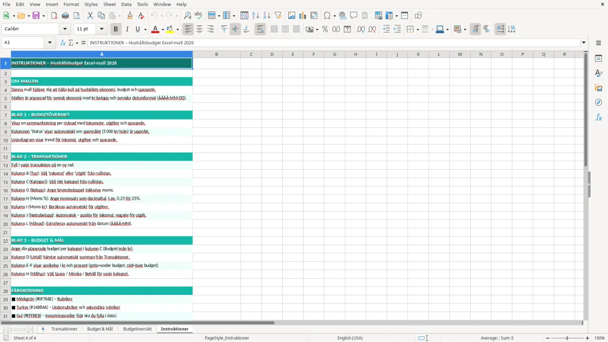Open the File menu
Viewport: 608px width, 342px height.
(x=6, y=4)
